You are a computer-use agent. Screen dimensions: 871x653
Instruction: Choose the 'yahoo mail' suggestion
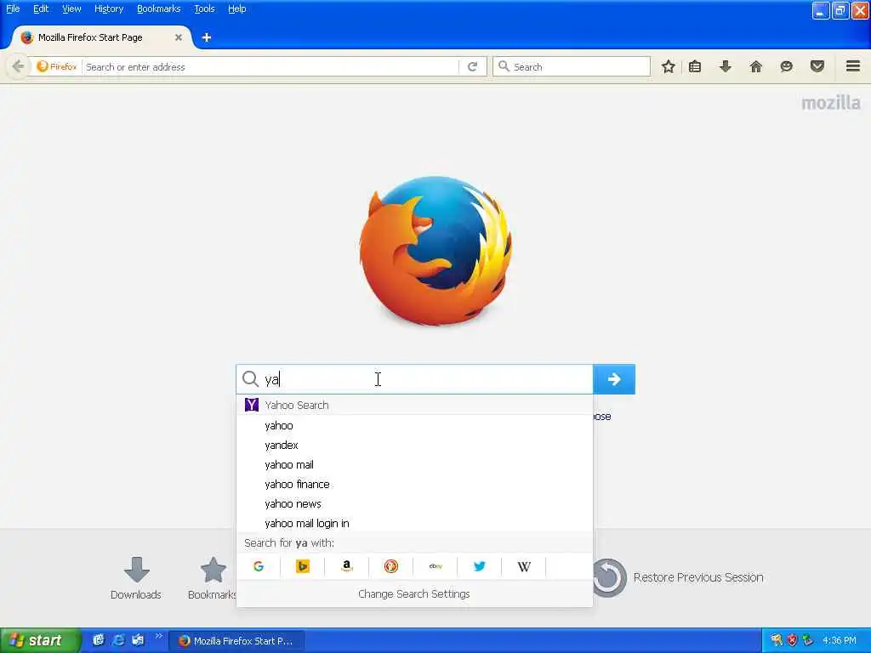click(x=415, y=464)
